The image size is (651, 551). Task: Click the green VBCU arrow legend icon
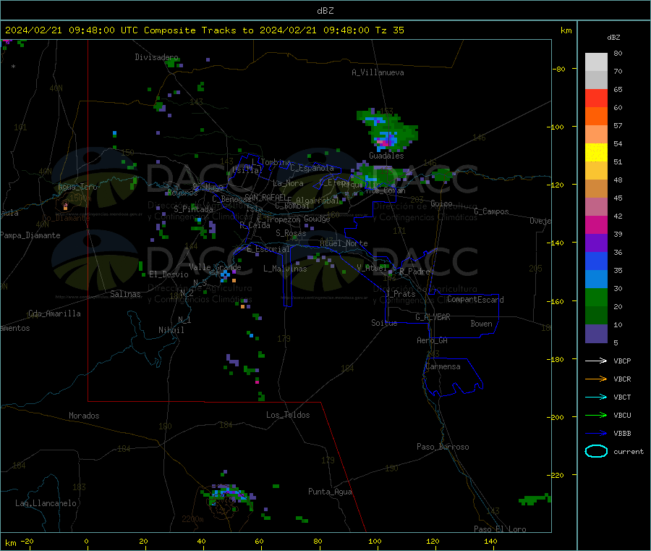click(596, 415)
